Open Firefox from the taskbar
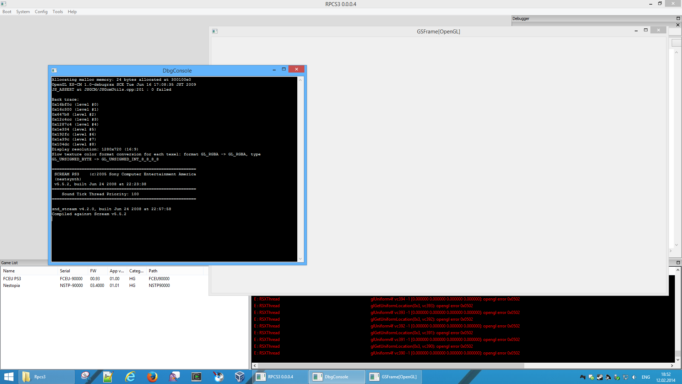Screen dimensions: 682x384 coord(152,377)
